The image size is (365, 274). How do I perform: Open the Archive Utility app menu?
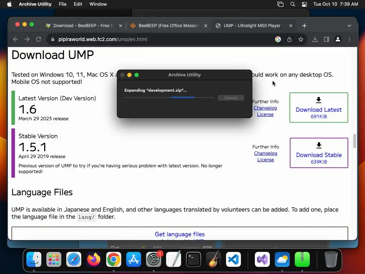(35, 4)
